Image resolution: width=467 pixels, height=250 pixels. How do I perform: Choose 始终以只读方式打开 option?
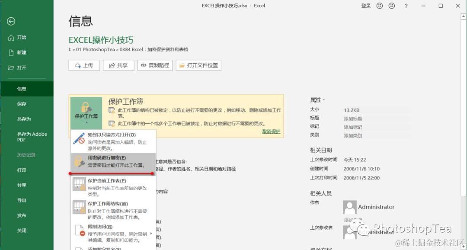(113, 141)
